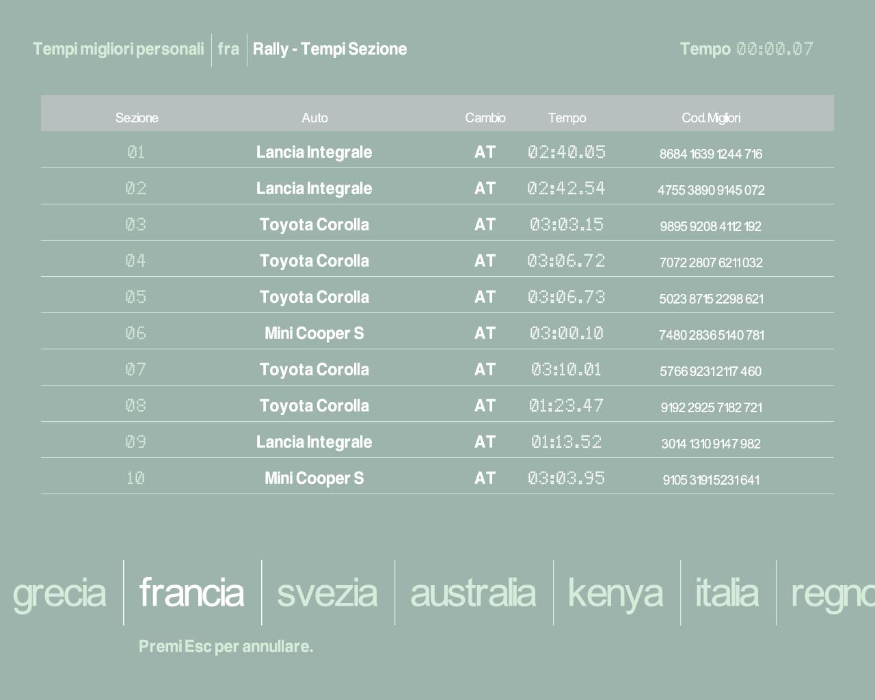
Task: Click the Tempi migliori personali heading
Action: click(118, 49)
